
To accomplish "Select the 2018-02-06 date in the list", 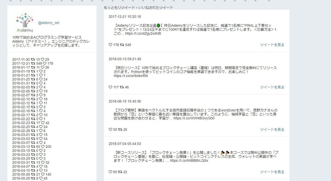I will [x=21, y=91].
